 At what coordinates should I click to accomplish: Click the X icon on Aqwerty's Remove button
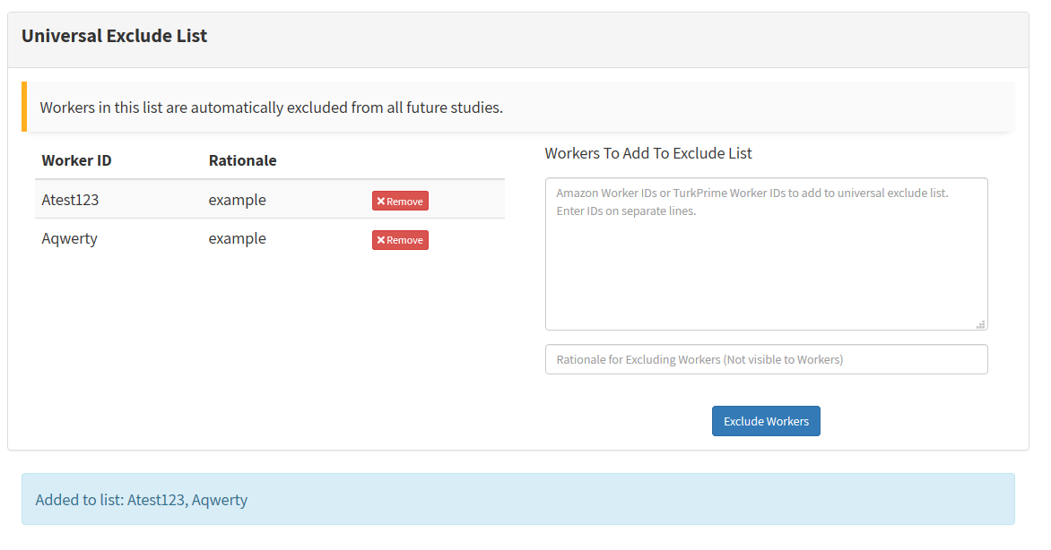click(x=381, y=240)
